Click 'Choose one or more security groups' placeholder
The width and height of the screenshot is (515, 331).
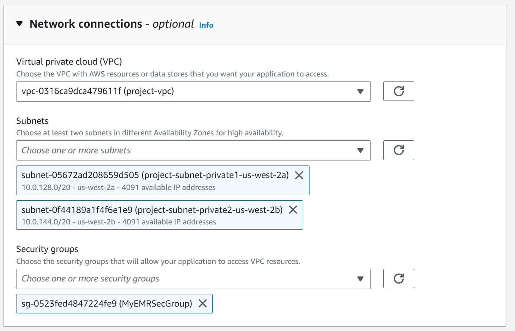tap(90, 279)
